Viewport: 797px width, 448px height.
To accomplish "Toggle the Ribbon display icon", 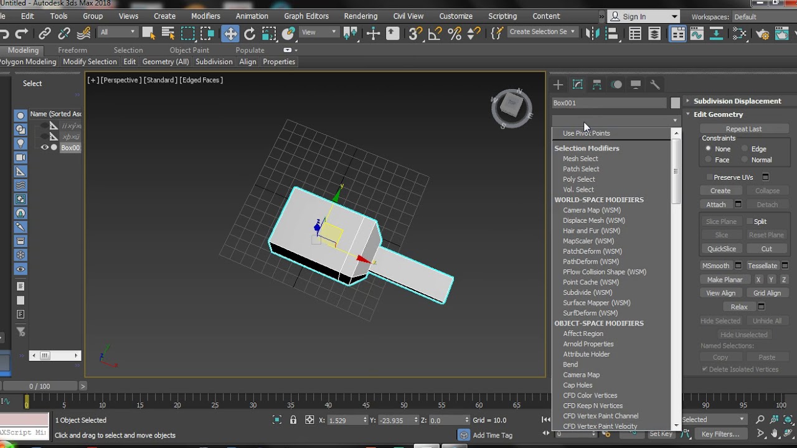I will pyautogui.click(x=677, y=34).
